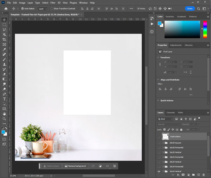211x178 pixels.
Task: Open the Filter menu
Action: tap(53, 2)
